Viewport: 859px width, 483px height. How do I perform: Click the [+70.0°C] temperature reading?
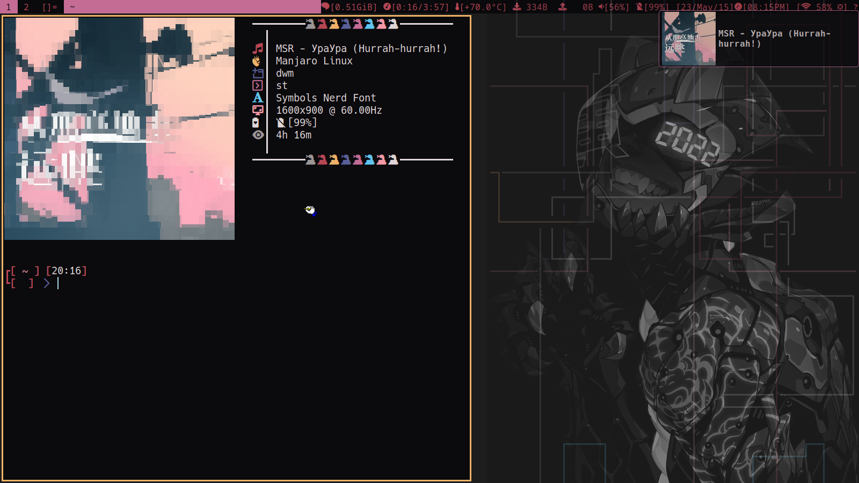(x=483, y=7)
